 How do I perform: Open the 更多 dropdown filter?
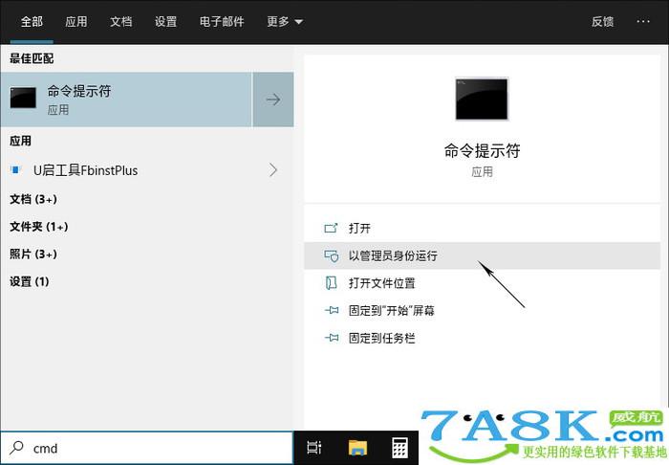285,21
